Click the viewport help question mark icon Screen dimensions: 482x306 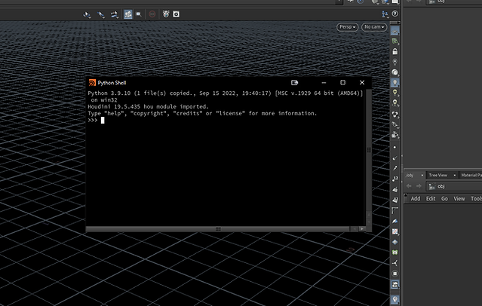point(395,14)
